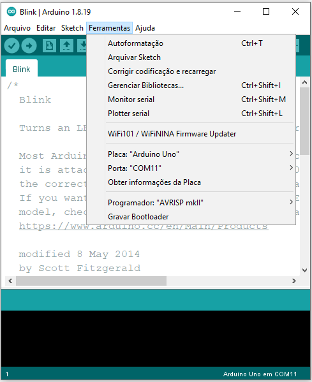This screenshot has width=312, height=382.
Task: Click the horizontal scrollbar thumb in editor
Action: pos(91,281)
